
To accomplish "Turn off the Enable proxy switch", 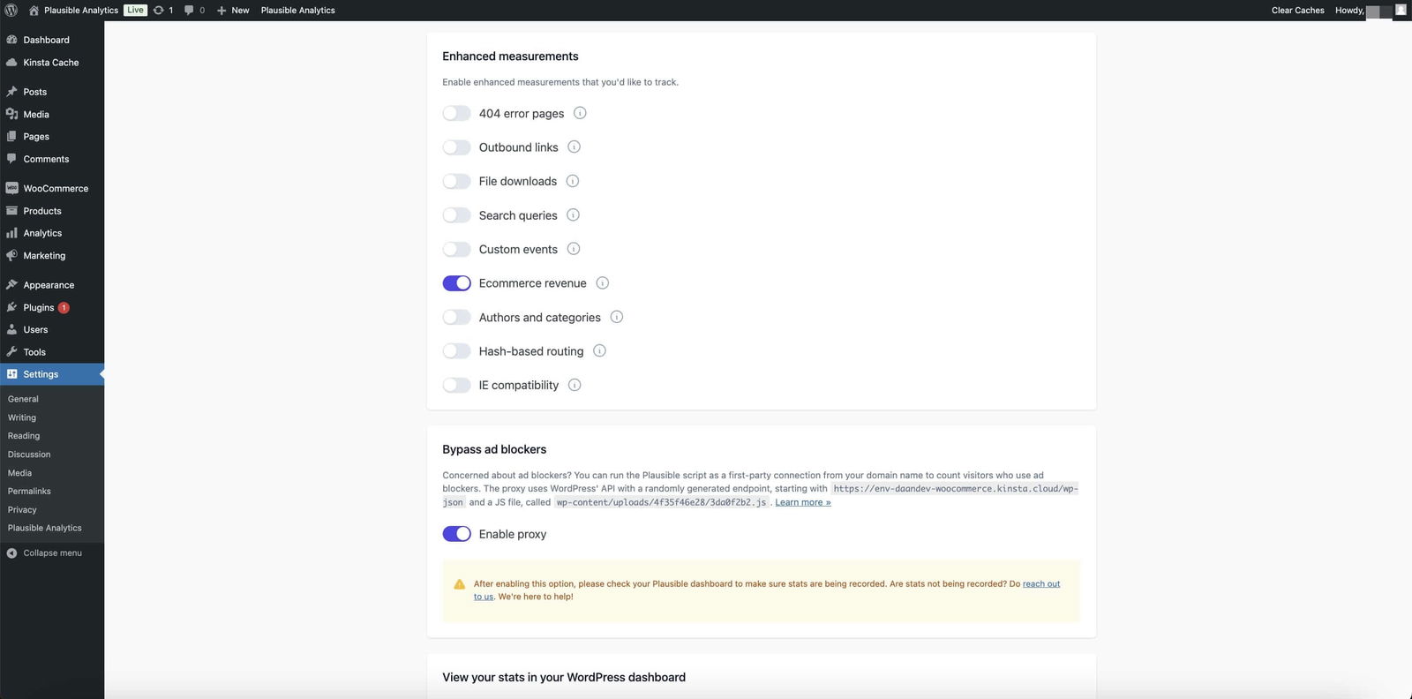I will pos(456,534).
